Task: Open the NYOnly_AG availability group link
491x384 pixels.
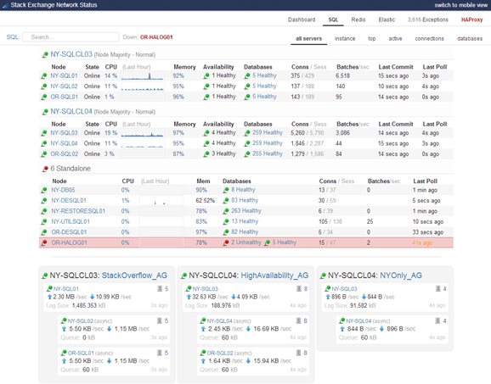Action: [401, 275]
